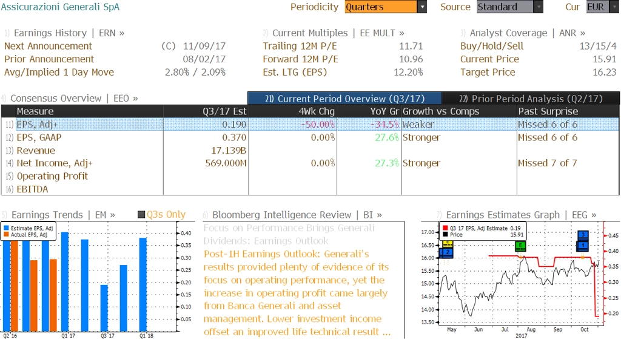Click the Standard source field

pyautogui.click(x=505, y=7)
